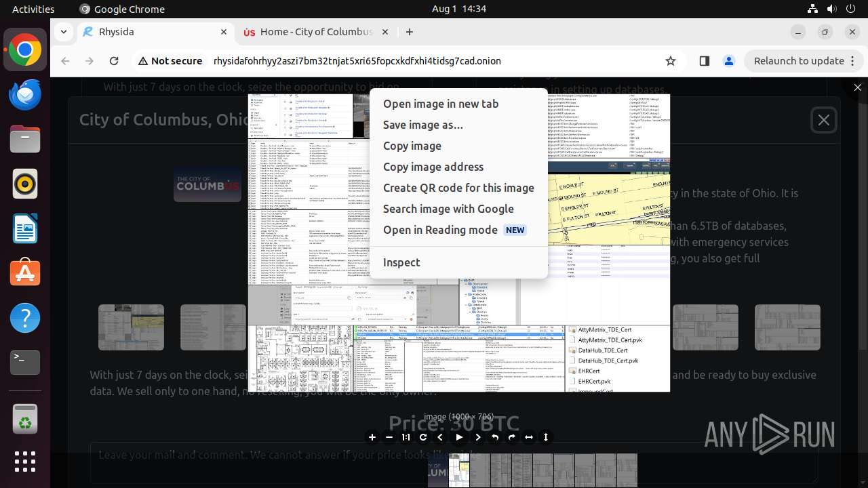Image resolution: width=868 pixels, height=488 pixels.
Task: Select 'Create QR code for this image'
Action: [458, 188]
